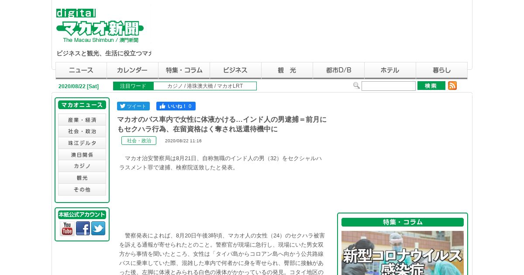The image size is (524, 275).
Task: Open the 観光 top navigation tab
Action: pyautogui.click(x=287, y=70)
